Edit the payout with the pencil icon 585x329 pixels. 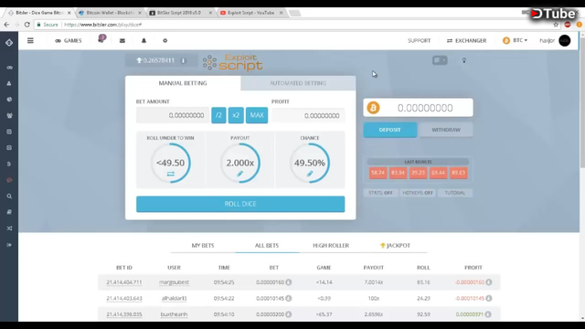(x=239, y=174)
